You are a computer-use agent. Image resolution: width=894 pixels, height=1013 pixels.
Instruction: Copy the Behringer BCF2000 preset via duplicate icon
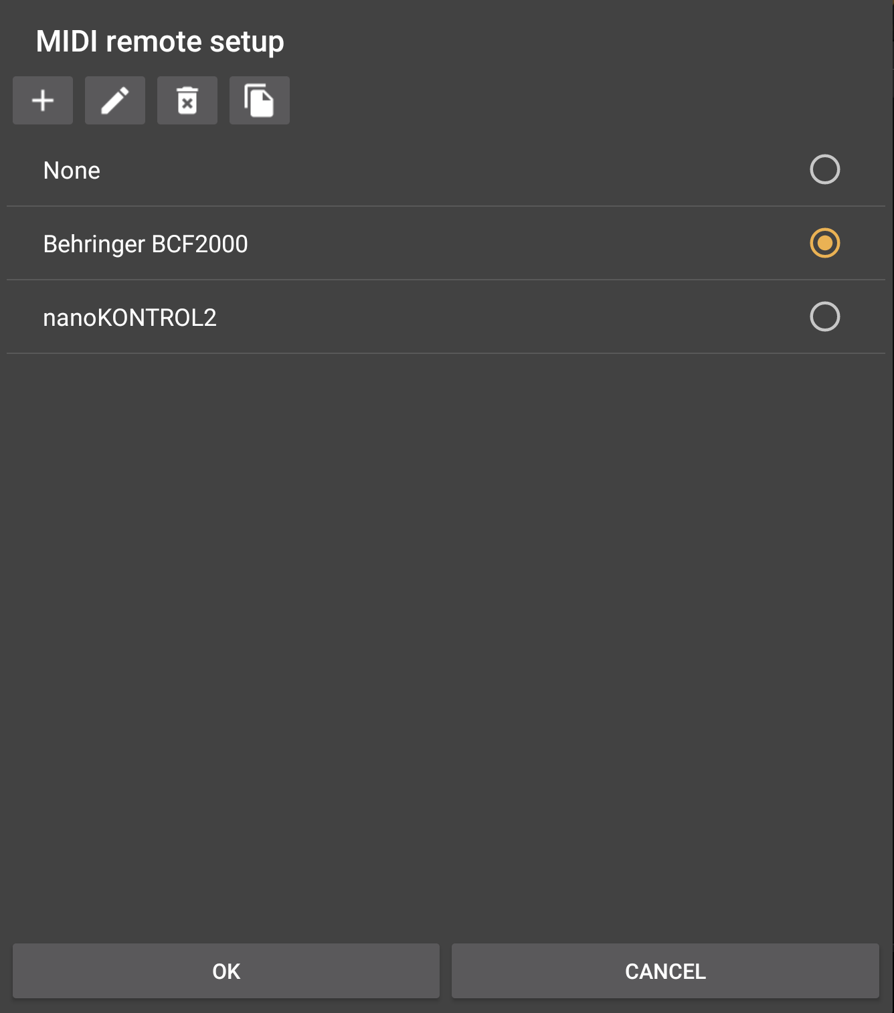[x=259, y=100]
